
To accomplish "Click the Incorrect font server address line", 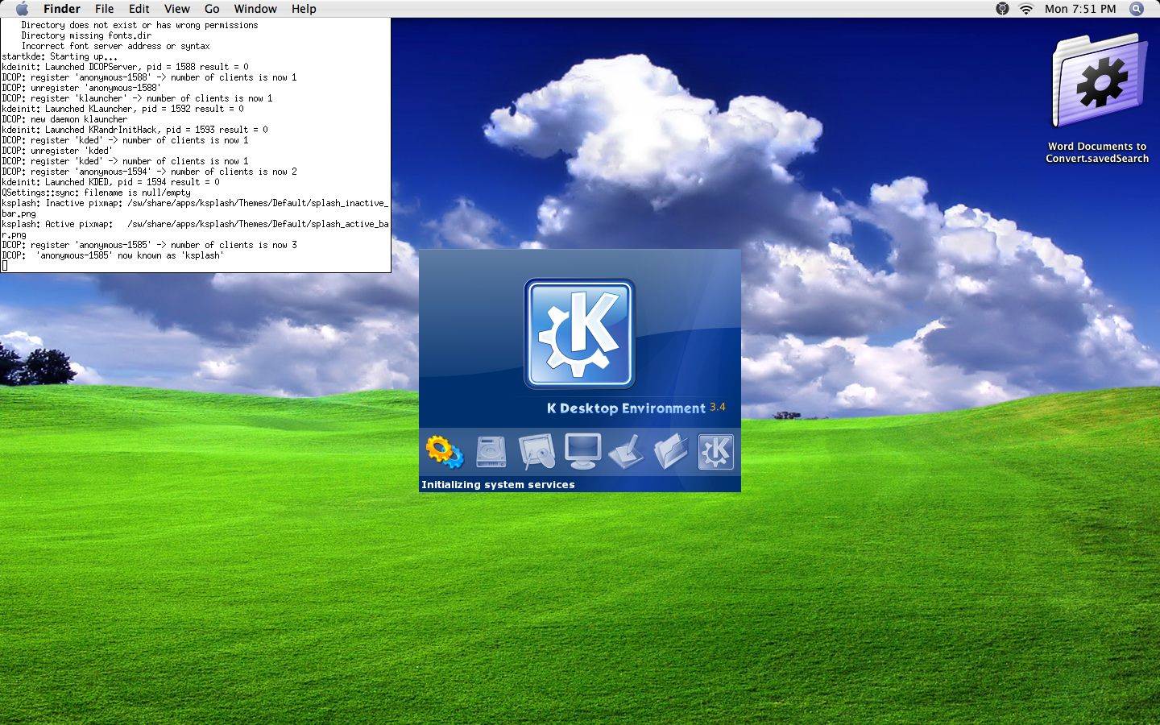I will 115,46.
